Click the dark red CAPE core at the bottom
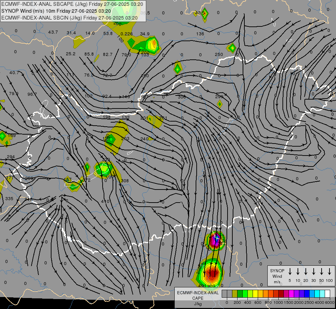This screenshot has height=309, width=336. pos(212,273)
